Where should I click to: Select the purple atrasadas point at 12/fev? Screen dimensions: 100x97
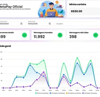coord(77,83)
